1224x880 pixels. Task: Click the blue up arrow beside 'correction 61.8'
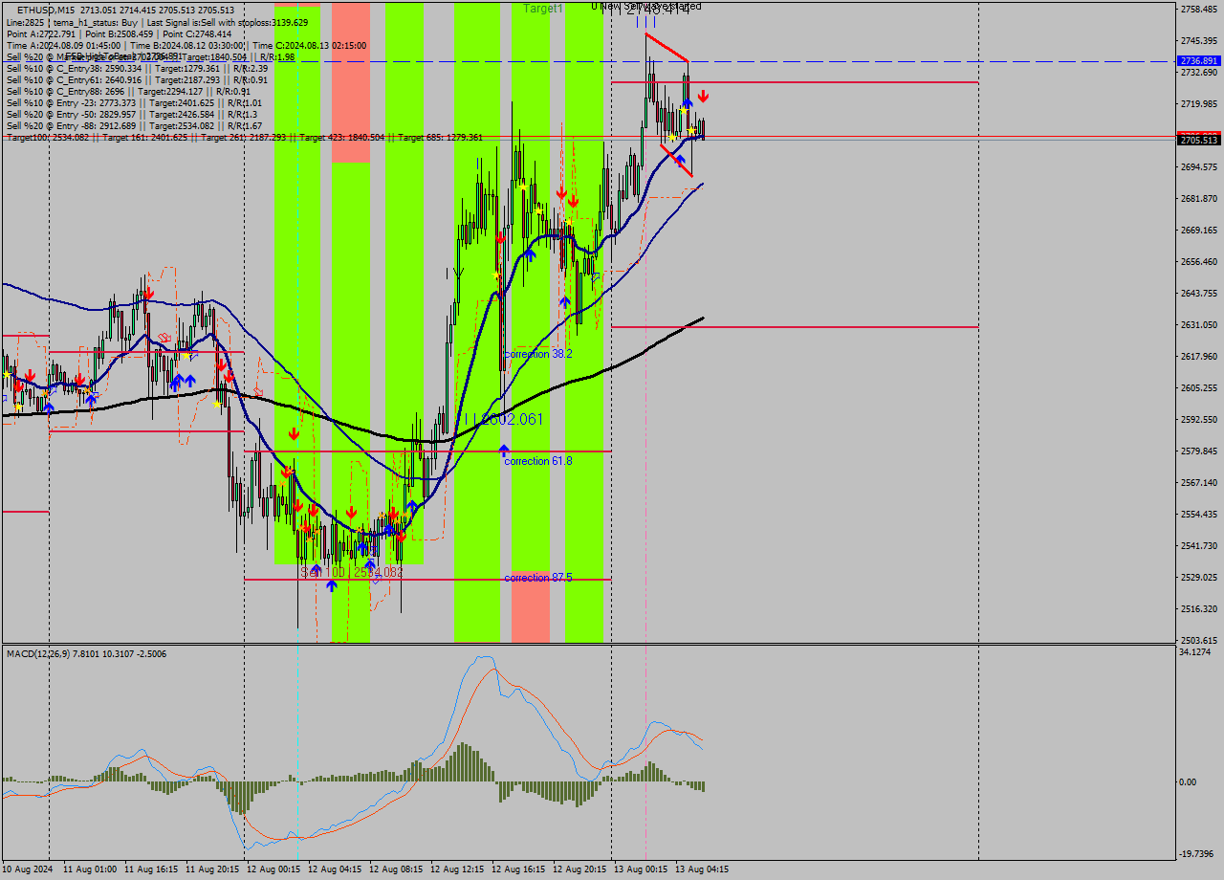tap(504, 449)
